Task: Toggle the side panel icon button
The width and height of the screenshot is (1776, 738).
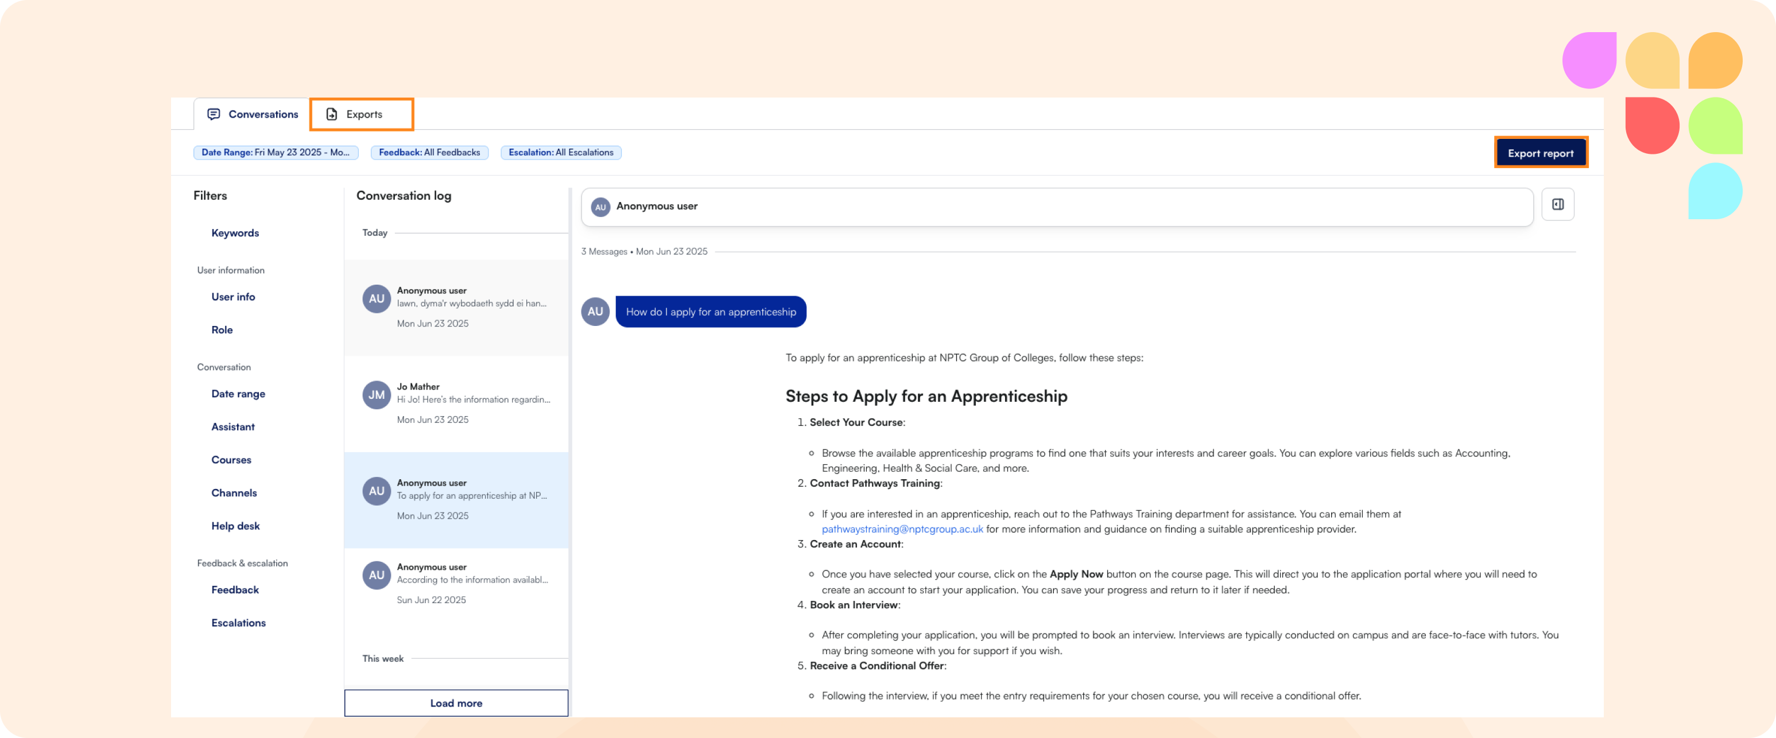Action: click(1557, 205)
